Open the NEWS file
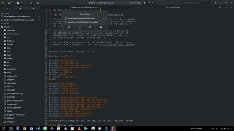Viewport: 234px width, 131px height. click(10, 111)
